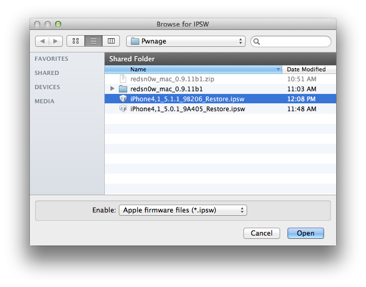Click the green zoom window button
366x287 pixels.
[58, 24]
